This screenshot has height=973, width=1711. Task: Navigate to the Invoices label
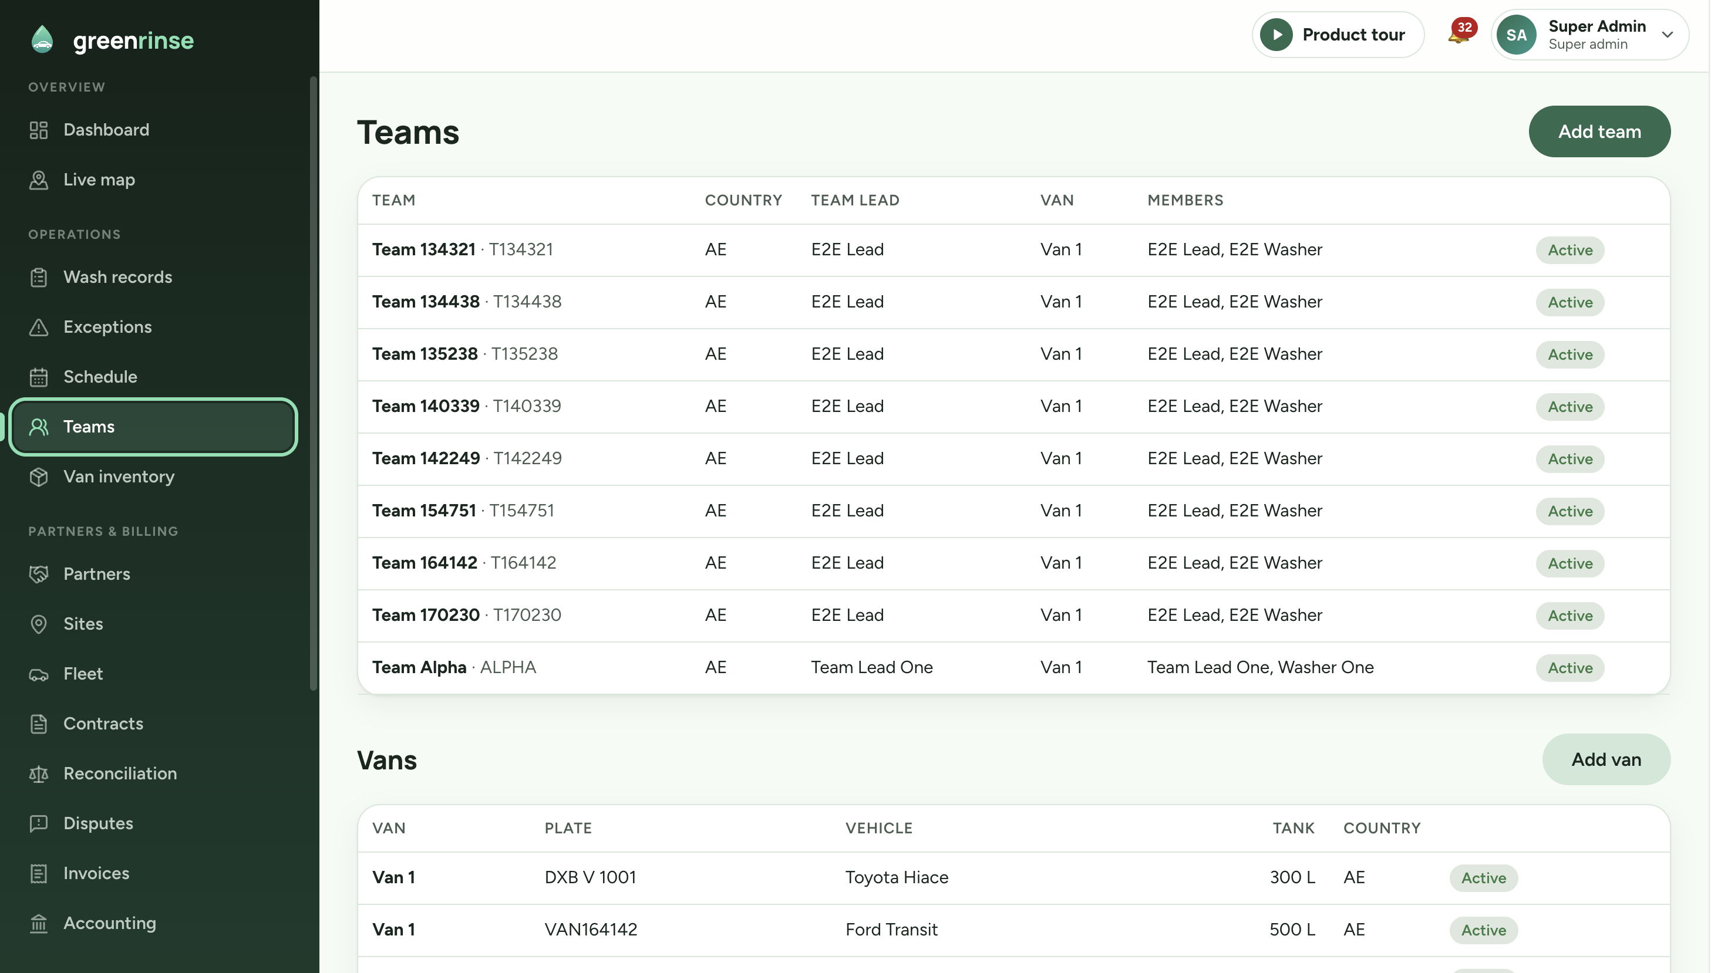tap(96, 873)
